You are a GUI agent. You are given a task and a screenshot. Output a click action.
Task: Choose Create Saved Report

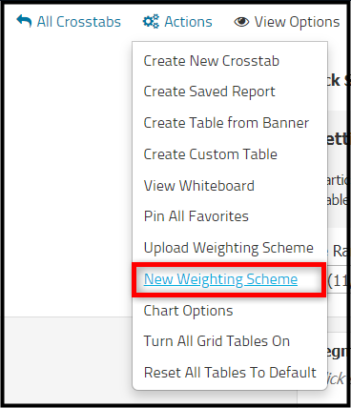[209, 92]
